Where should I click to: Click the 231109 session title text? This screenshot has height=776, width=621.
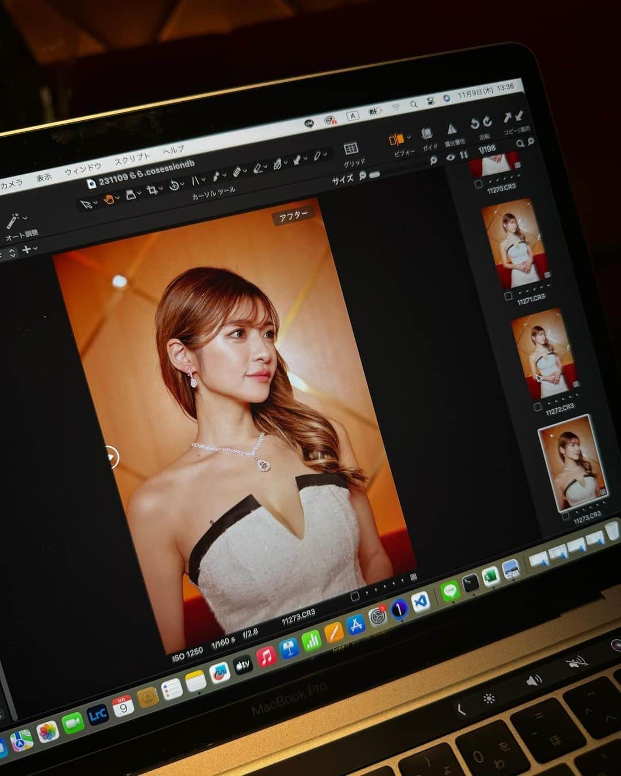(147, 174)
